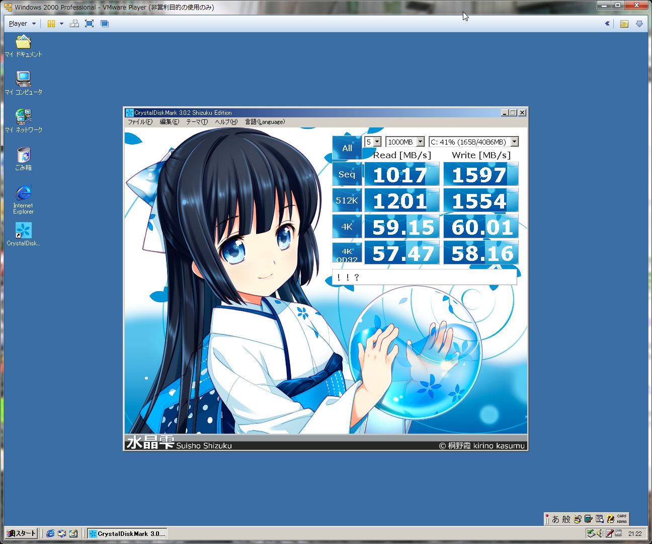Select the Internet Explorer desktop icon
The width and height of the screenshot is (652, 544).
(23, 199)
